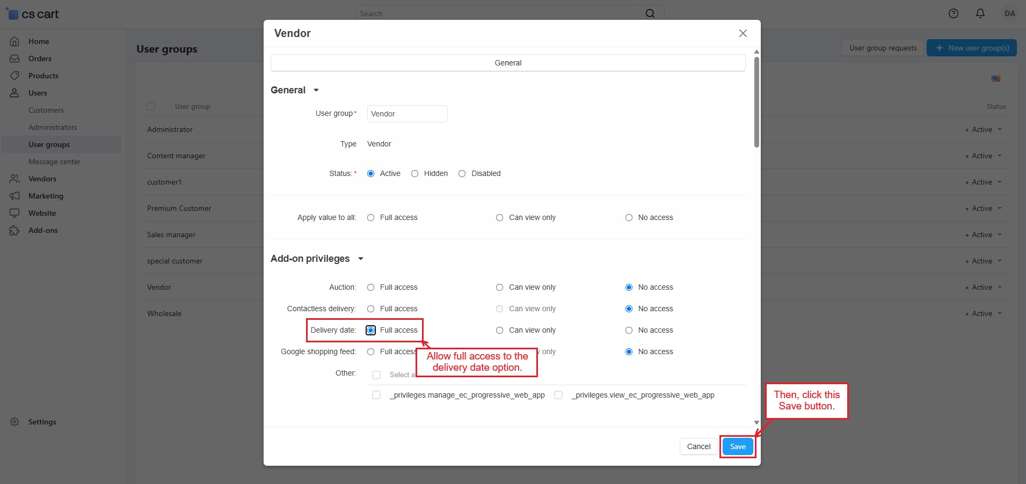Click the Orders inbox icon in sidebar

coord(14,58)
